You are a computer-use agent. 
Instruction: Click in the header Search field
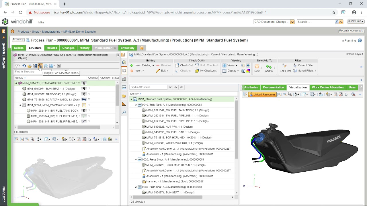[316, 22]
